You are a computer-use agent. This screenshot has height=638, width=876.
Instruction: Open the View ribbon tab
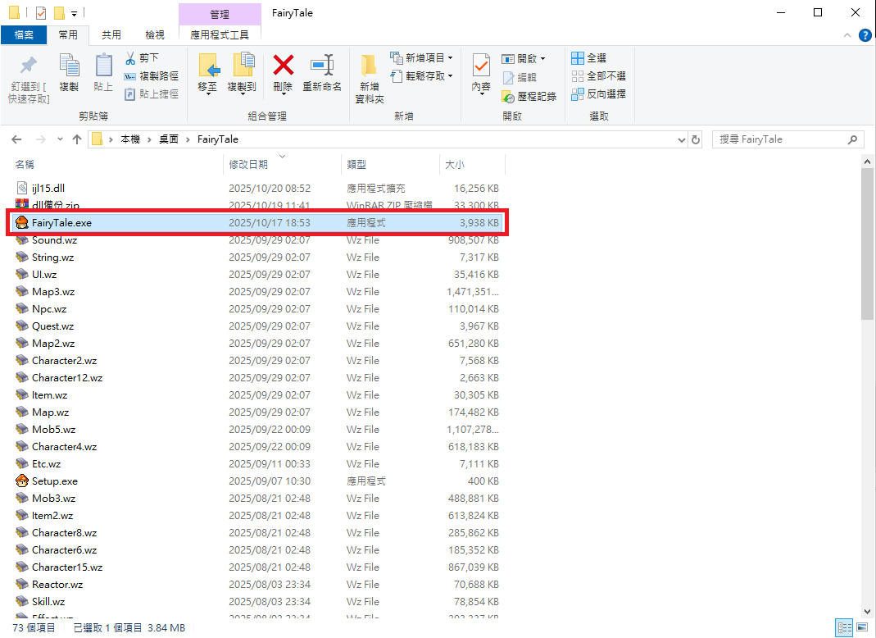(x=155, y=34)
